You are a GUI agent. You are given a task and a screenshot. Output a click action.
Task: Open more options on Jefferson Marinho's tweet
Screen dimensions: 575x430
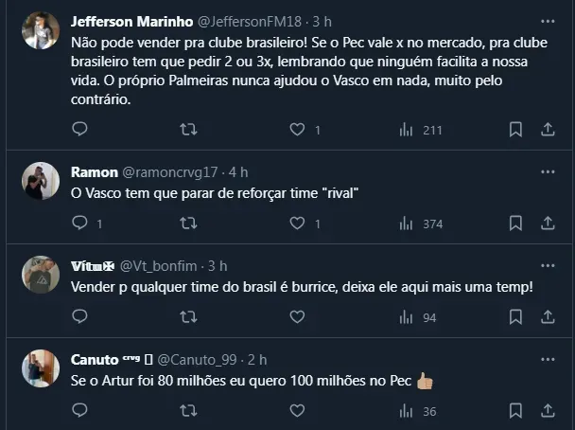(548, 20)
